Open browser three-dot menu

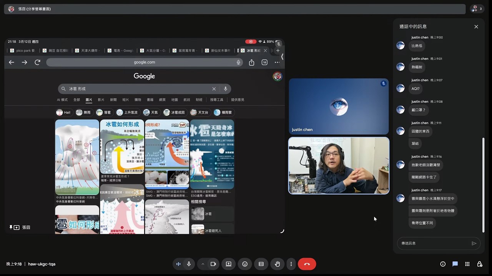click(277, 62)
